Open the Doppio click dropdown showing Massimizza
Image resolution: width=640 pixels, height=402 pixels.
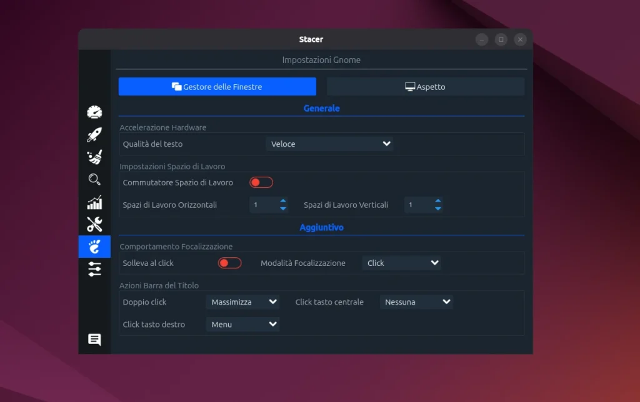tap(242, 301)
